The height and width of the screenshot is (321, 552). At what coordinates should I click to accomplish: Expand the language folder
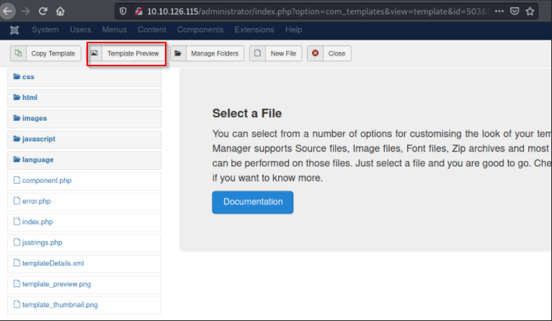(37, 160)
